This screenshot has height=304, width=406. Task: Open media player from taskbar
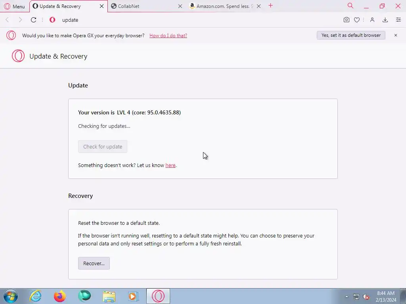[133, 296]
